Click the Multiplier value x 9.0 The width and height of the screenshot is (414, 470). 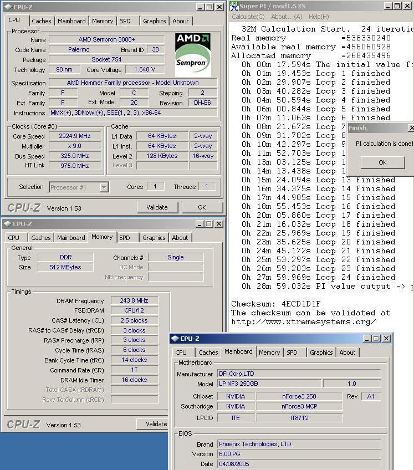coord(75,146)
